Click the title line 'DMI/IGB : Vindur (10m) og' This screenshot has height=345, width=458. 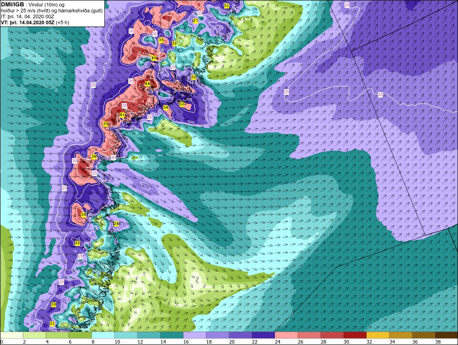click(x=33, y=5)
